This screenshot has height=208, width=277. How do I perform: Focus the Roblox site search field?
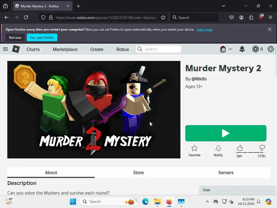pos(159,49)
